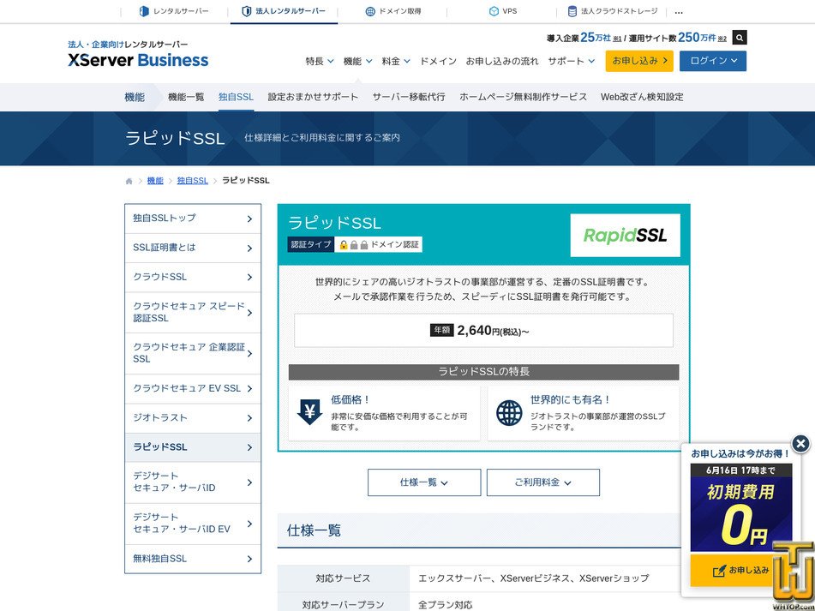This screenshot has height=611, width=815.
Task: Click the 年額 2,640円 price text
Action: [479, 331]
